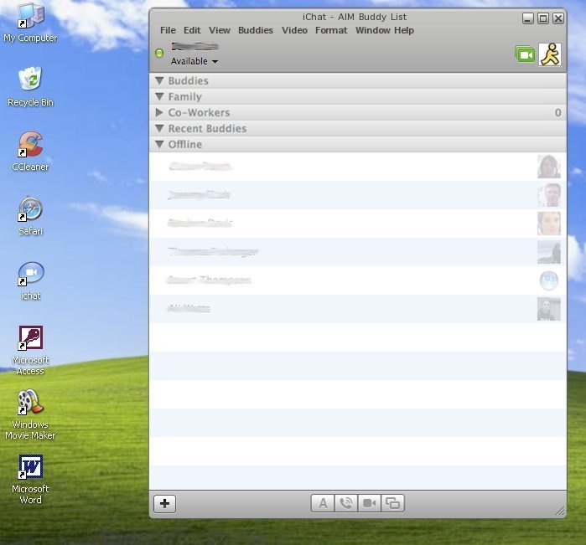This screenshot has height=545, width=586.
Task: Select the Microsoft Word desktop shortcut
Action: (30, 479)
